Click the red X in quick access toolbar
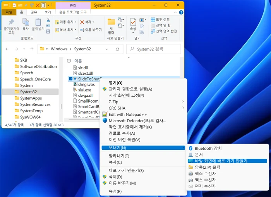This screenshot has height=197, width=271. point(37,5)
